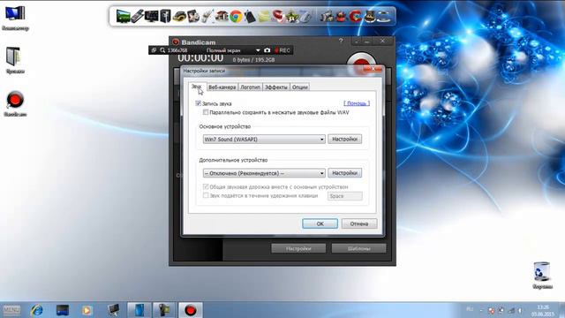Click the magnifier icon in Bandicam's mini bar
This screenshot has width=565, height=318.
(162, 50)
